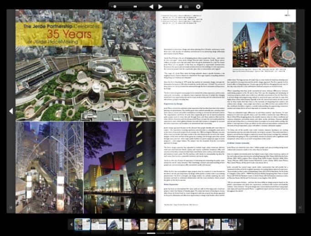The width and height of the screenshot is (311, 236).
Task: Go to next page with toolbar right triangle
Action: coord(160,7)
